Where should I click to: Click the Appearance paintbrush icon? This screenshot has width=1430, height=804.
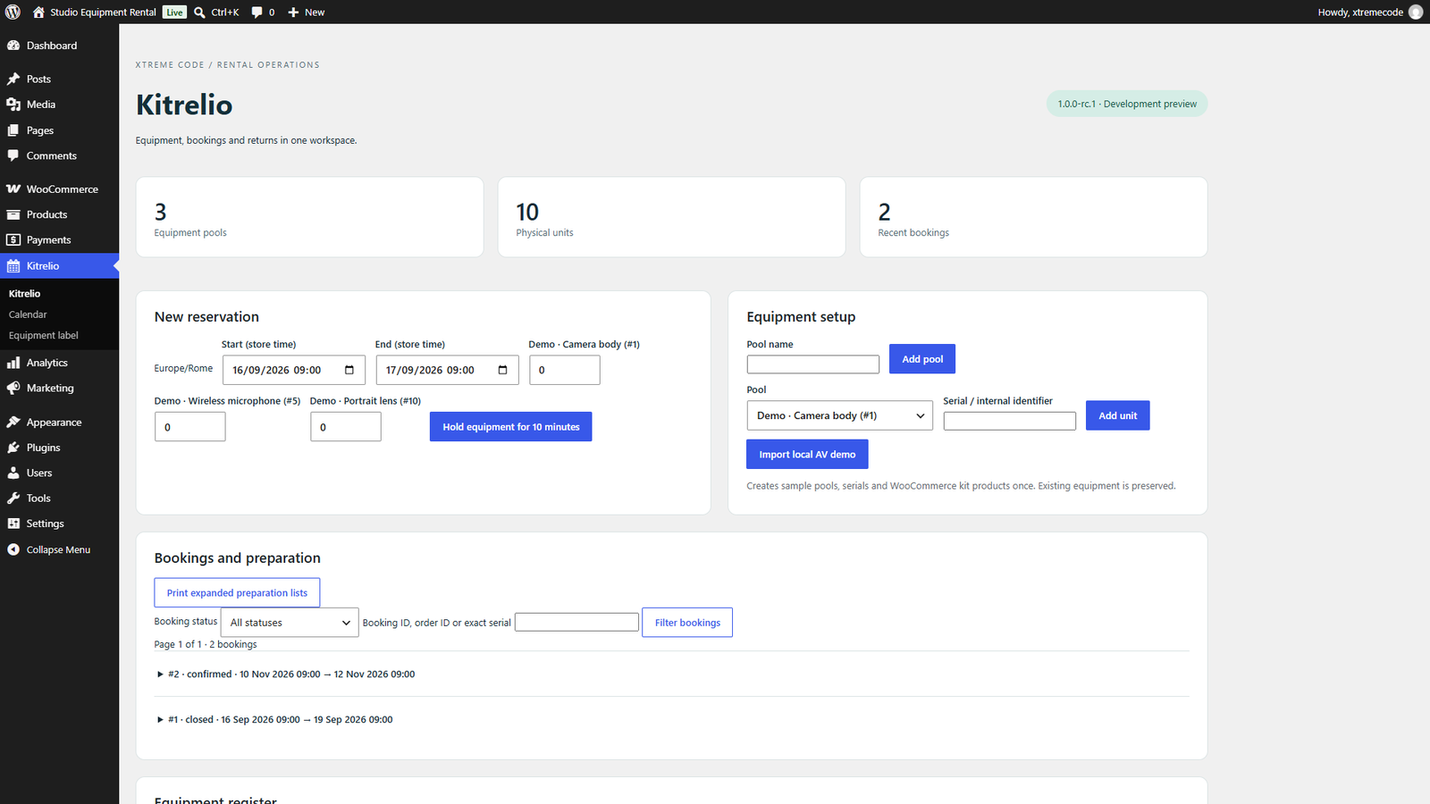pyautogui.click(x=13, y=423)
